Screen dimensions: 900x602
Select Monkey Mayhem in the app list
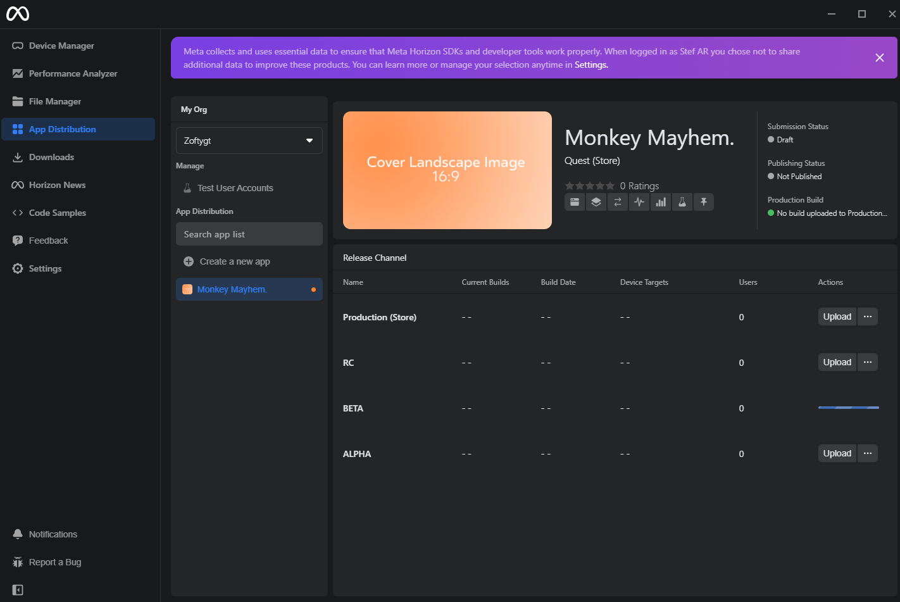click(x=249, y=289)
